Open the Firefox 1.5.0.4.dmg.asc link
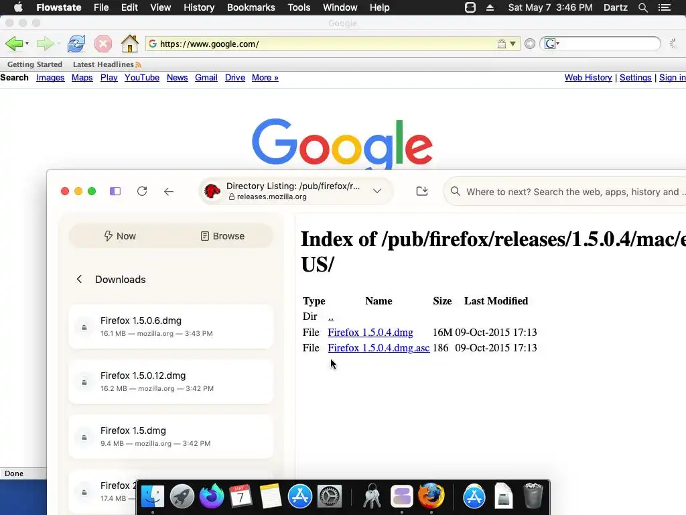 (379, 348)
